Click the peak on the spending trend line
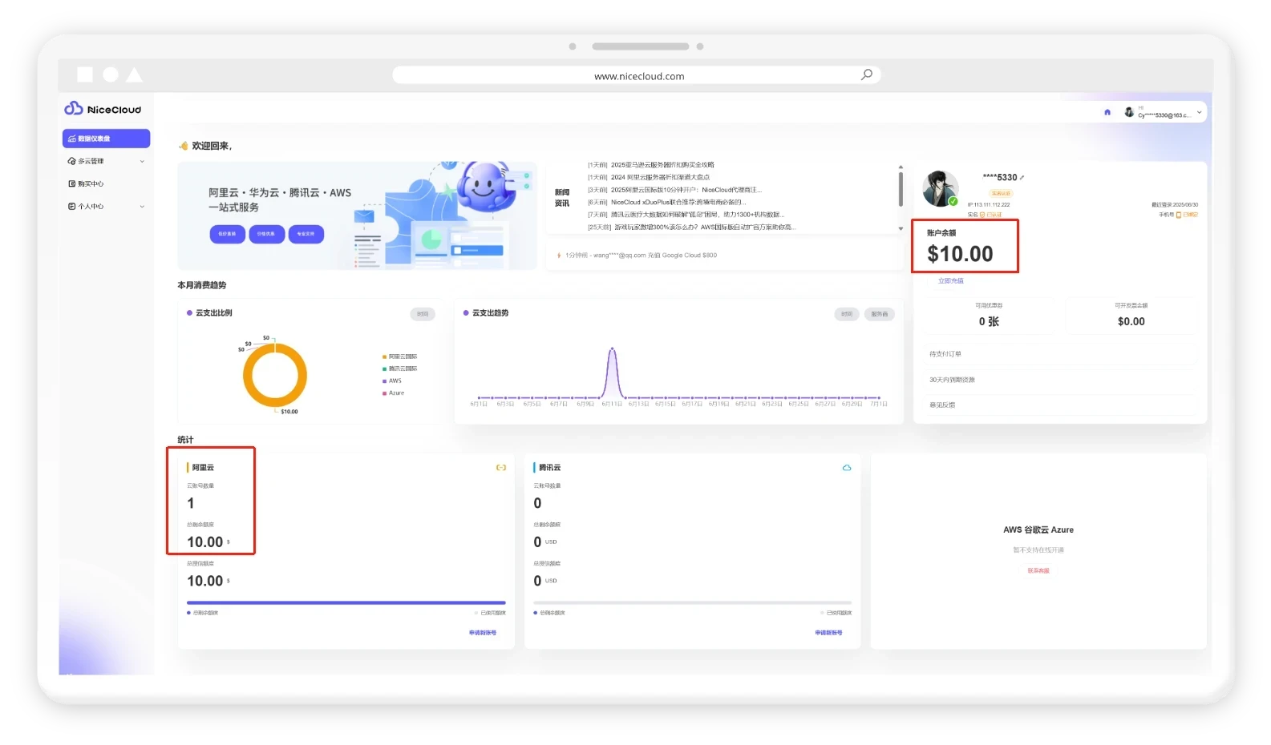 pos(613,350)
